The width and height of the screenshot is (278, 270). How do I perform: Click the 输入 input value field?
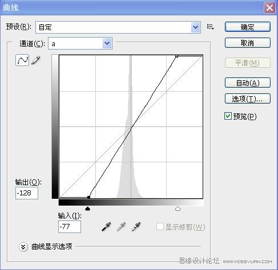tap(70, 227)
